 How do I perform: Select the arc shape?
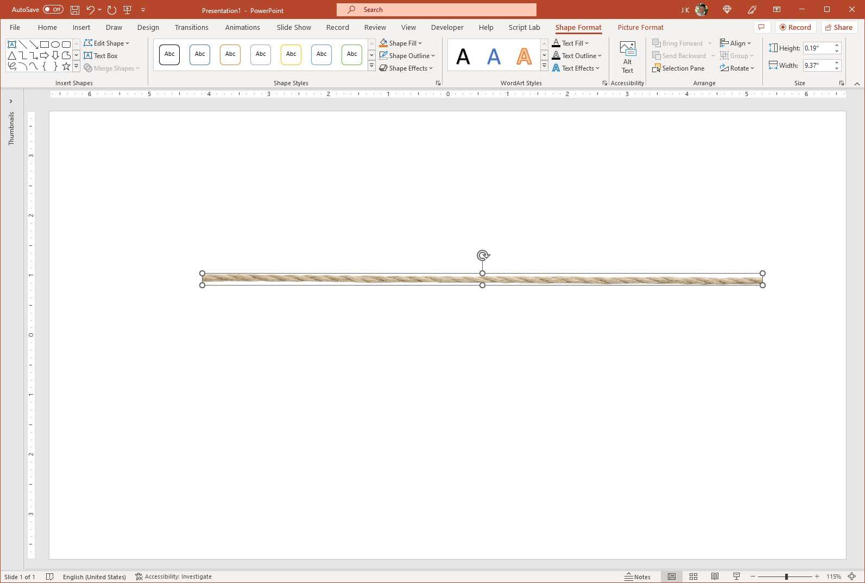[22, 66]
